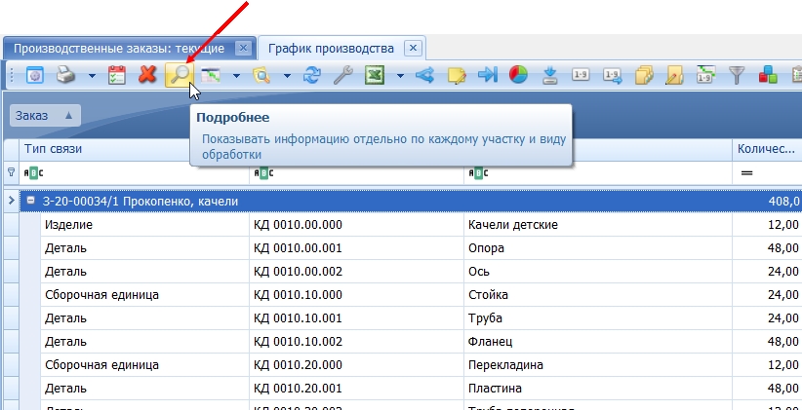This screenshot has height=410, width=802.
Task: Click the row indicator arrow of selected group
Action: pos(12,202)
